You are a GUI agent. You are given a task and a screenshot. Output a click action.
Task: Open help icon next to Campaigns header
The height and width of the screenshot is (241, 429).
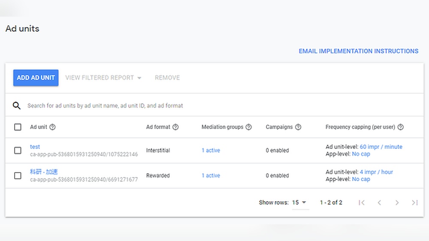(298, 127)
